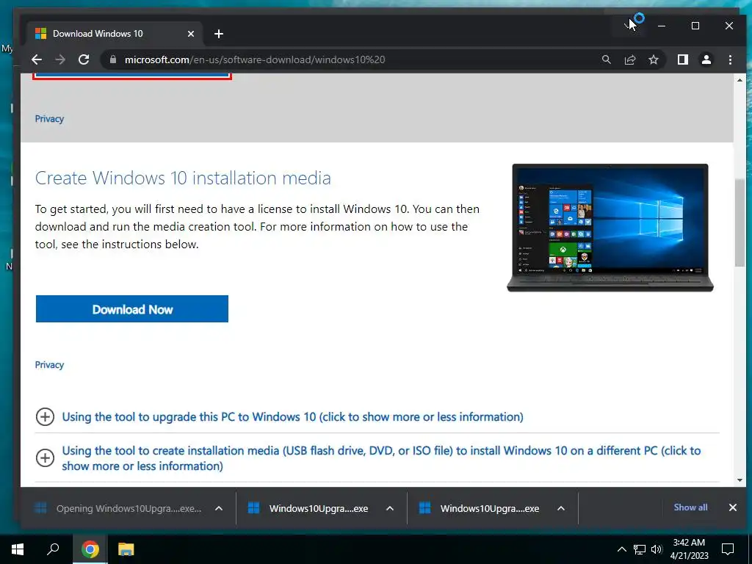752x564 pixels.
Task: Click the Chrome taskbar icon
Action: click(90, 549)
